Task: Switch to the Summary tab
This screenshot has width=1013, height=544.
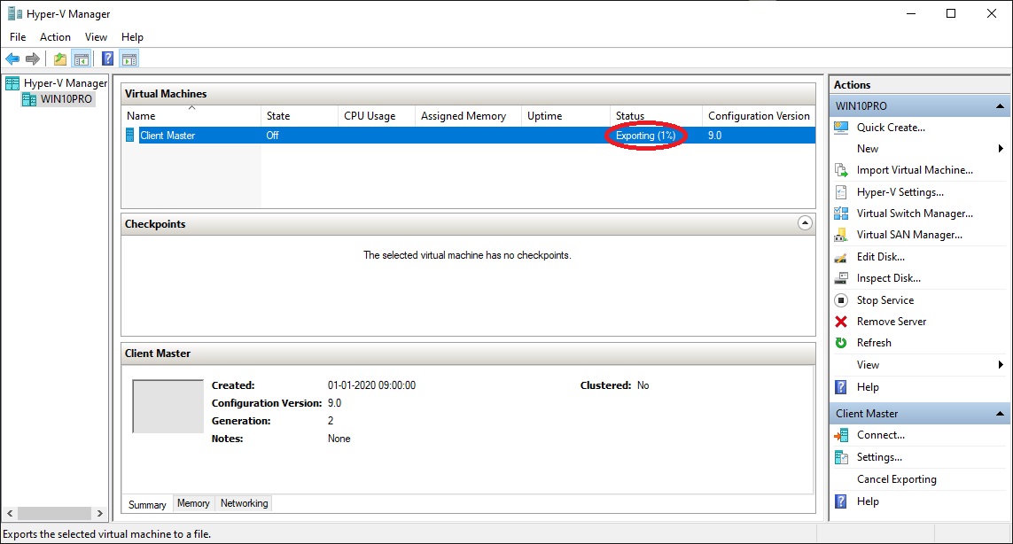Action: coord(146,505)
